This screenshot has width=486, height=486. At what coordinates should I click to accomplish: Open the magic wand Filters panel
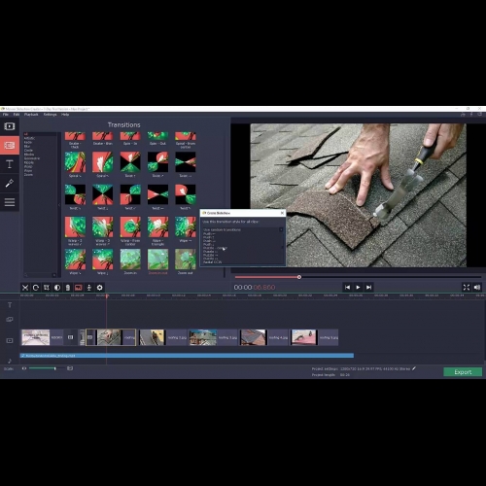(x=10, y=184)
